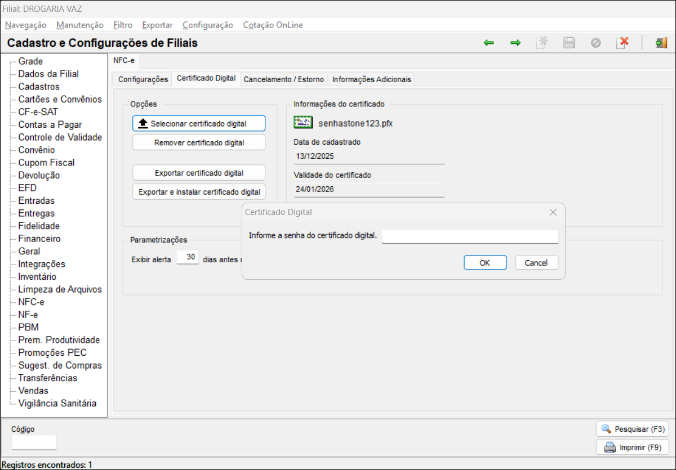
Task: Click the delete record red X icon
Action: 622,43
